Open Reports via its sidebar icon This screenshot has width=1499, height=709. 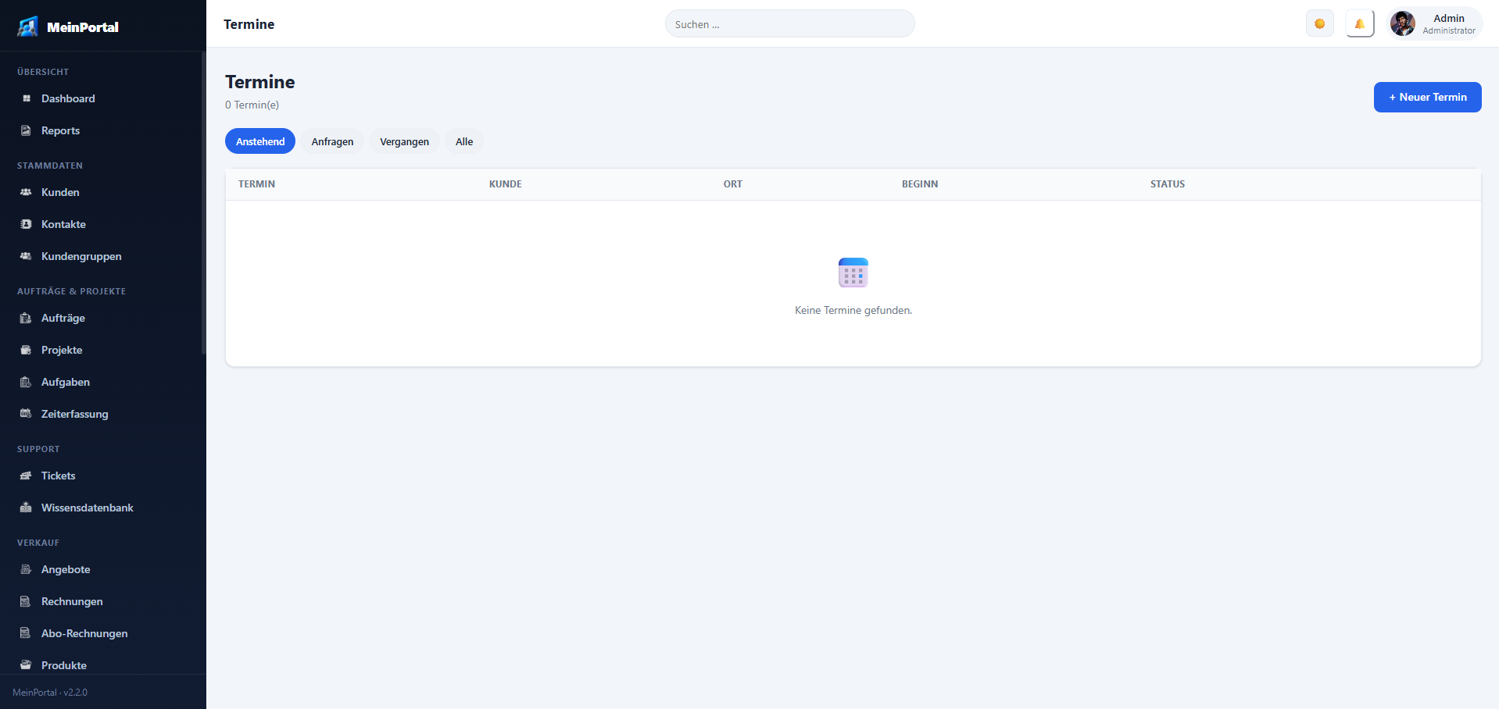26,130
